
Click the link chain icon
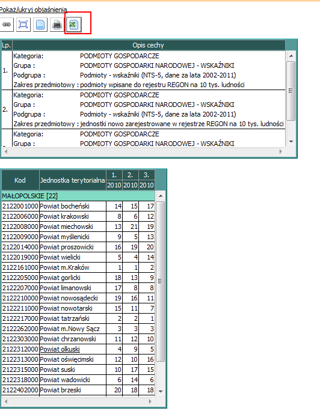tap(6, 25)
